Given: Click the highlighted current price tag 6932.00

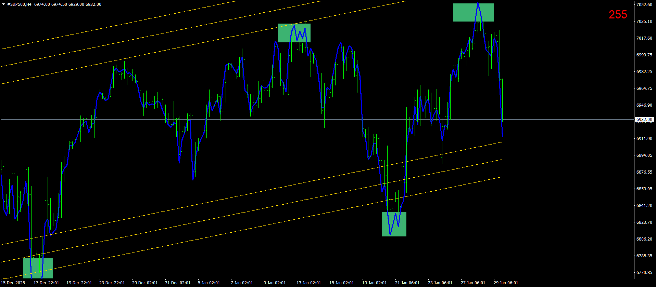Looking at the screenshot, I should tap(645, 120).
